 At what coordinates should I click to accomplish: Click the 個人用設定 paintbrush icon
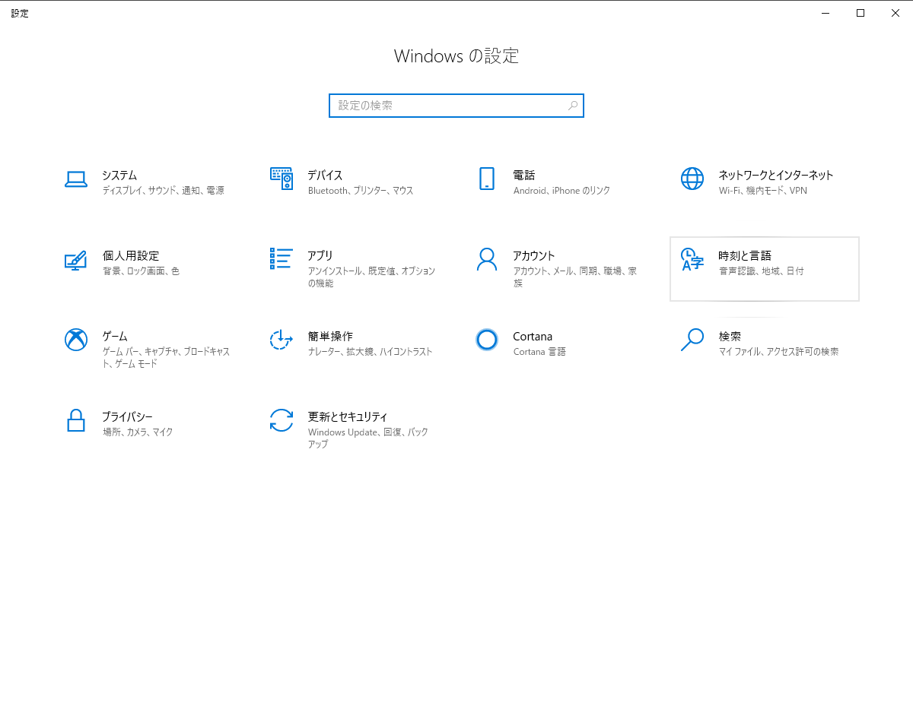tap(76, 260)
